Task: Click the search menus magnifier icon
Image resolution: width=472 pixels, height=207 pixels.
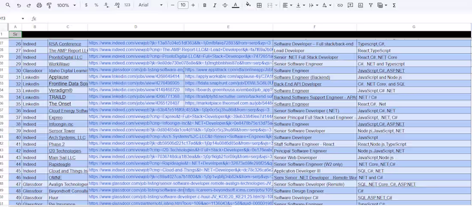Action: point(8,5)
